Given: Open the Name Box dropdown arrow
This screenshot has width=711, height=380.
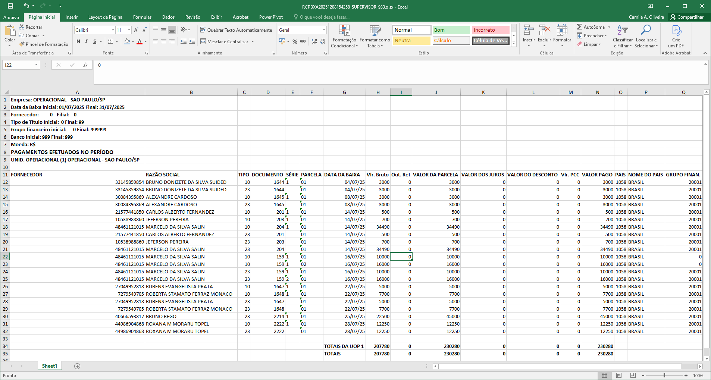Looking at the screenshot, I should tap(36, 65).
